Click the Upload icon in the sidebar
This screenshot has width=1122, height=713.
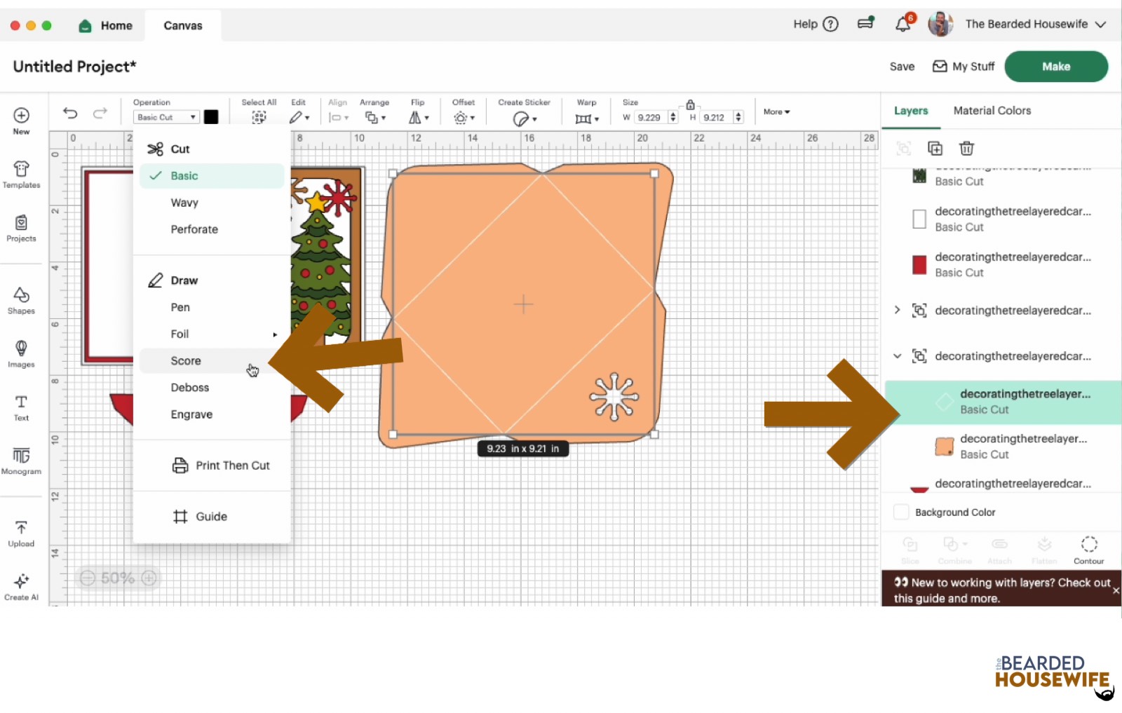click(x=21, y=533)
